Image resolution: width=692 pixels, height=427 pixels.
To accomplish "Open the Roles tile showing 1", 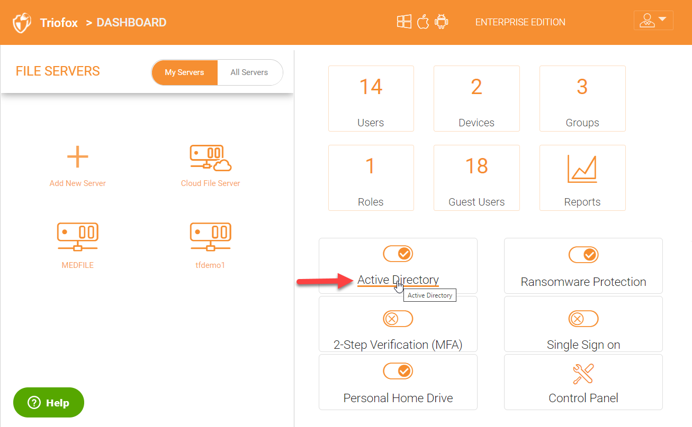I will (371, 178).
